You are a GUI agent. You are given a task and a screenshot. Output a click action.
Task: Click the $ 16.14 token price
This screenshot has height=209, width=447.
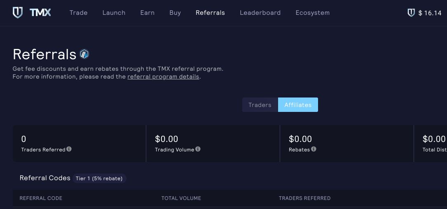coord(430,13)
